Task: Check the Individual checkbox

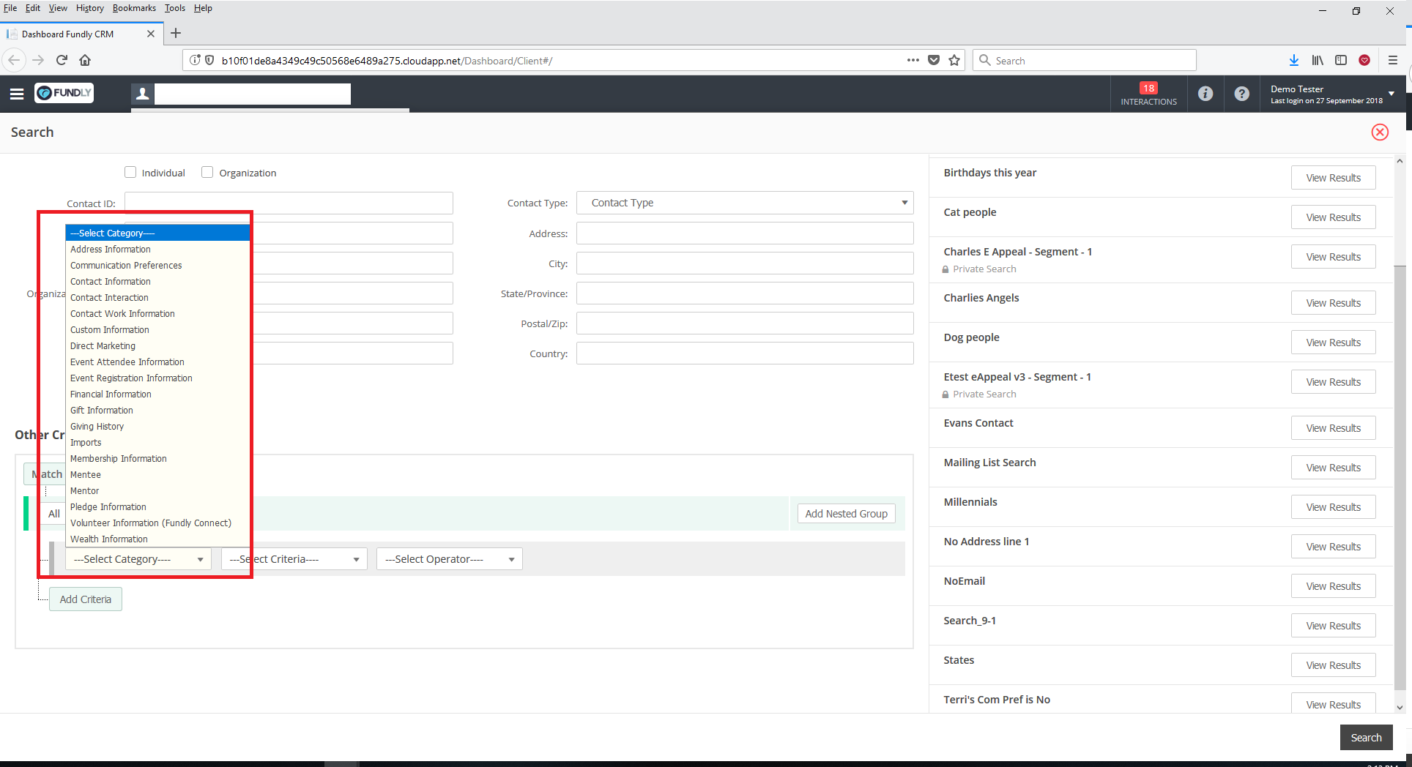Action: [130, 173]
